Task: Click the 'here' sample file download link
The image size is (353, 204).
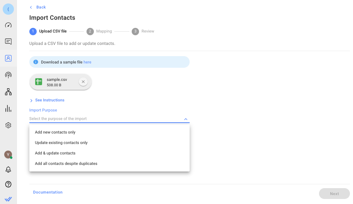Action: coord(87,62)
